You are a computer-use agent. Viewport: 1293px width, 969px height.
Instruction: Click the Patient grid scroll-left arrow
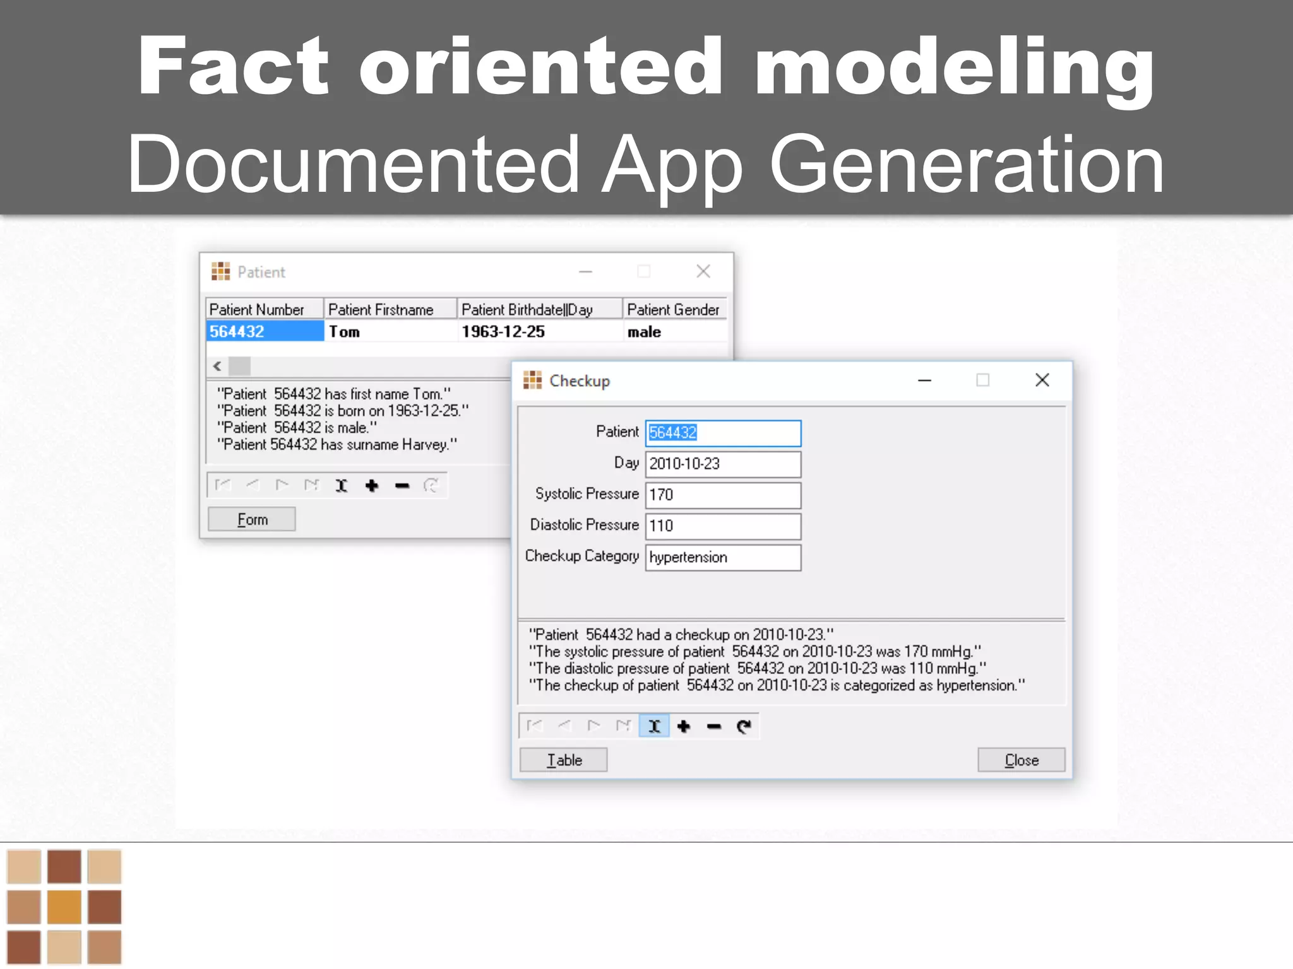(x=217, y=366)
